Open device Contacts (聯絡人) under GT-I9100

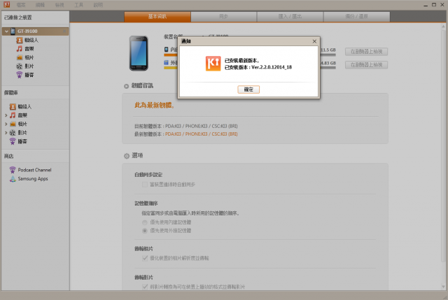click(19, 41)
